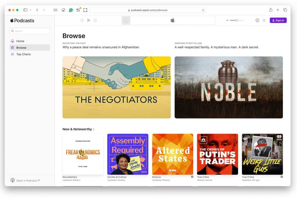
Task: Mute using the volume speaker icon
Action: (227, 20)
